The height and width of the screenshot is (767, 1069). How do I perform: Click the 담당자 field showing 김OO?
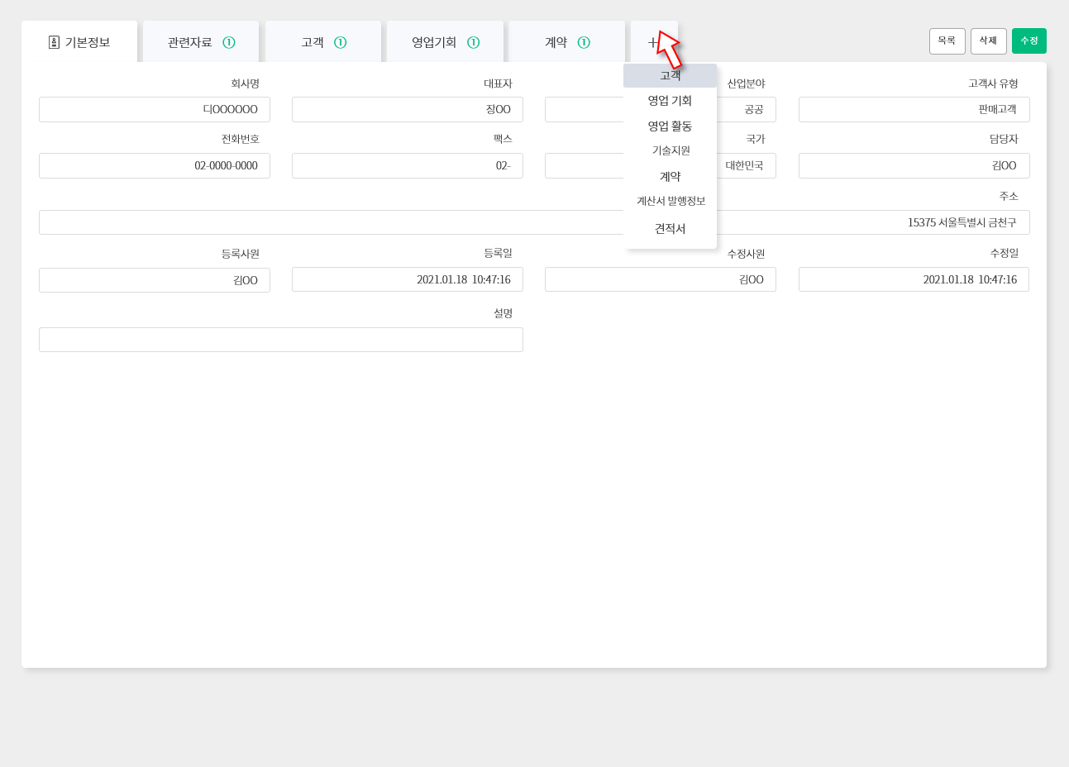[x=914, y=165]
